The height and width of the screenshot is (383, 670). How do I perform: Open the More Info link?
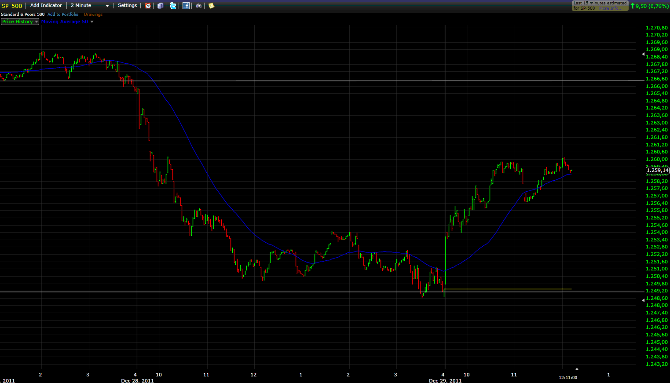pyautogui.click(x=610, y=8)
